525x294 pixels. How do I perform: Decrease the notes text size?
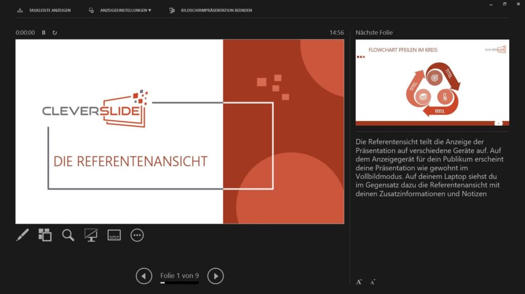[373, 282]
